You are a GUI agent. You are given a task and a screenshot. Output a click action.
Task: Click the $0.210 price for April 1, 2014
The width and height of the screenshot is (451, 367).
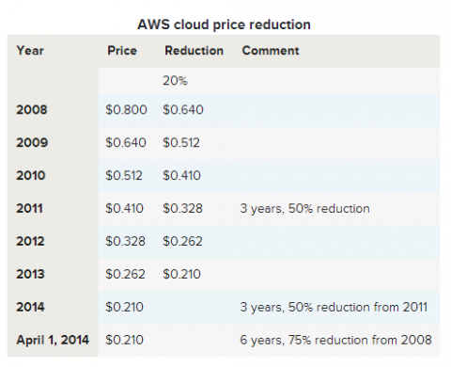(x=125, y=340)
